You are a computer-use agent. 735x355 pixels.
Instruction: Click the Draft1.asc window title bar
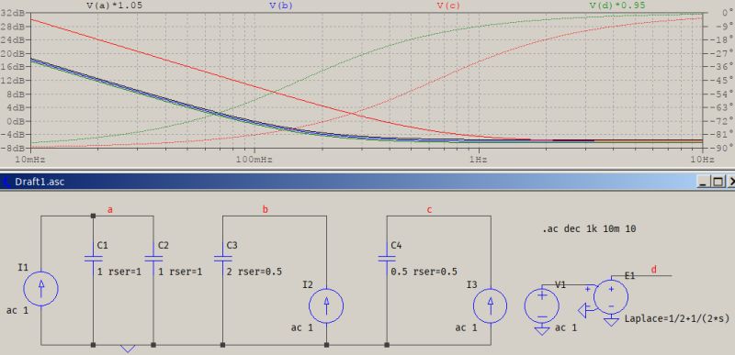click(347, 182)
